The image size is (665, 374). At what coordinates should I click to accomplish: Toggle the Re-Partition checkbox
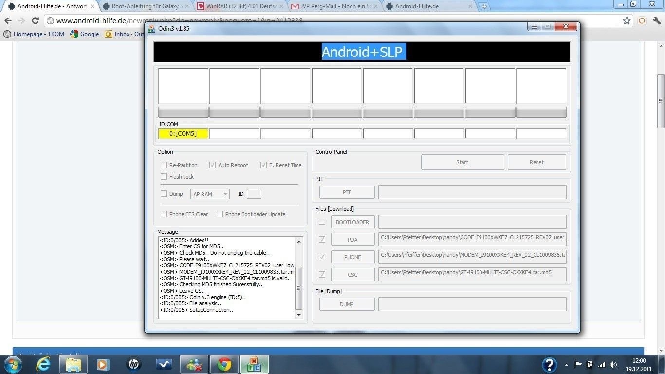(x=164, y=165)
